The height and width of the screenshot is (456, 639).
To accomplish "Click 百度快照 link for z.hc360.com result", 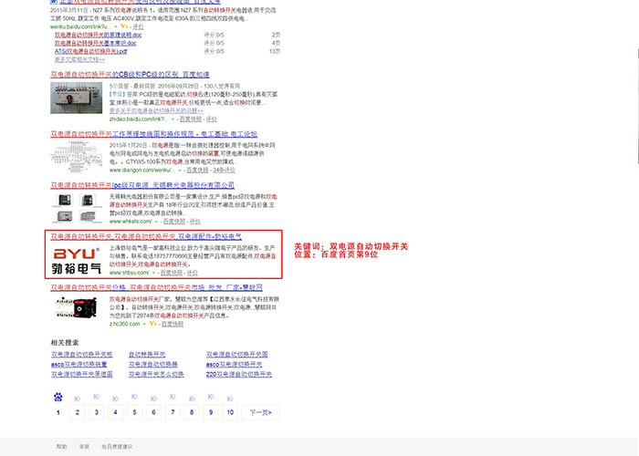I will 173,324.
